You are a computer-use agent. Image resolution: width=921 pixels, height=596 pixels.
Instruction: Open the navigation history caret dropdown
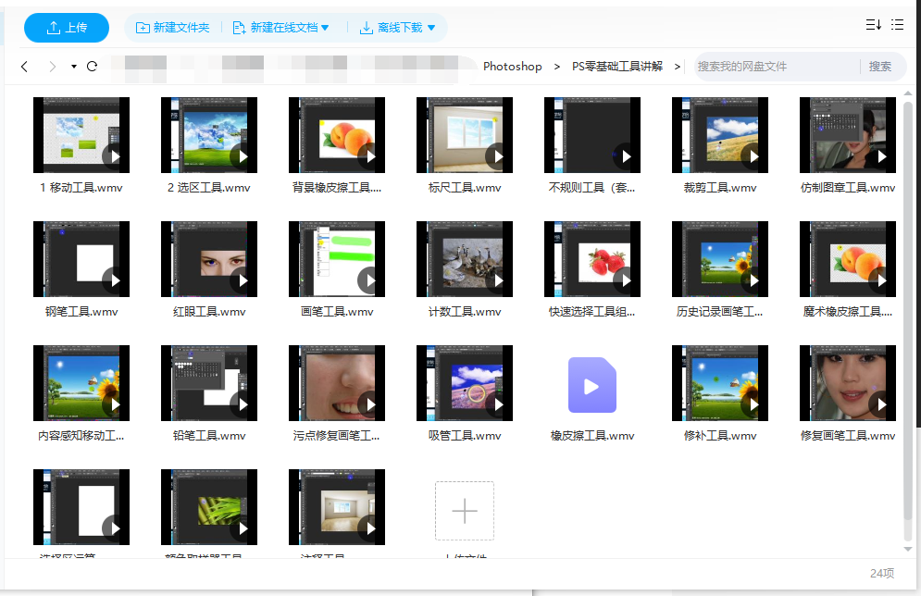[x=74, y=67]
